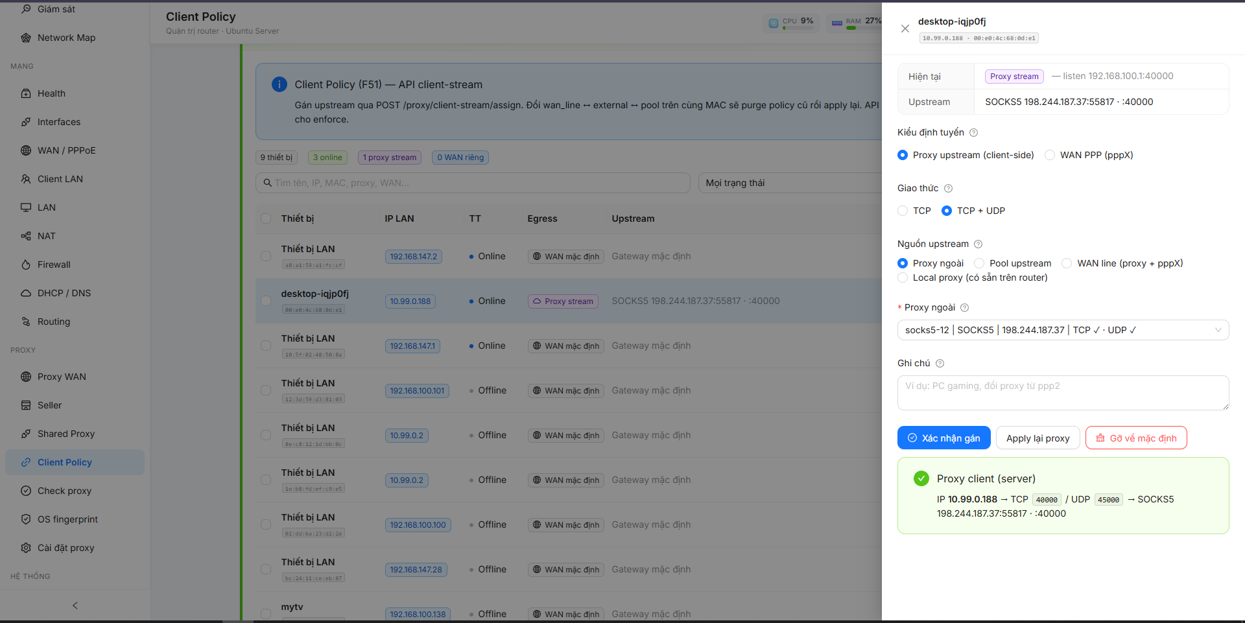Open Shared Proxy menu item
This screenshot has width=1245, height=623.
(75, 434)
